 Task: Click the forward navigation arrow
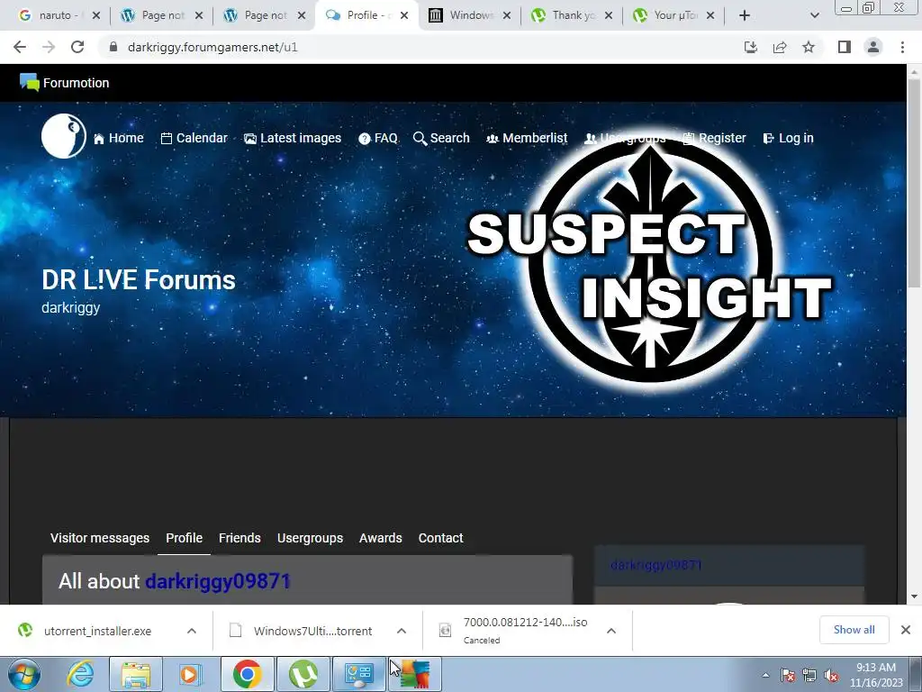click(49, 47)
